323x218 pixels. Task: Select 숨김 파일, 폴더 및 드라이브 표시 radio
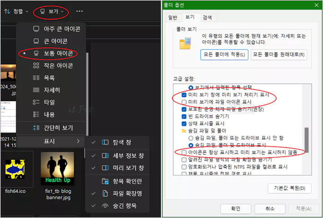(191, 145)
